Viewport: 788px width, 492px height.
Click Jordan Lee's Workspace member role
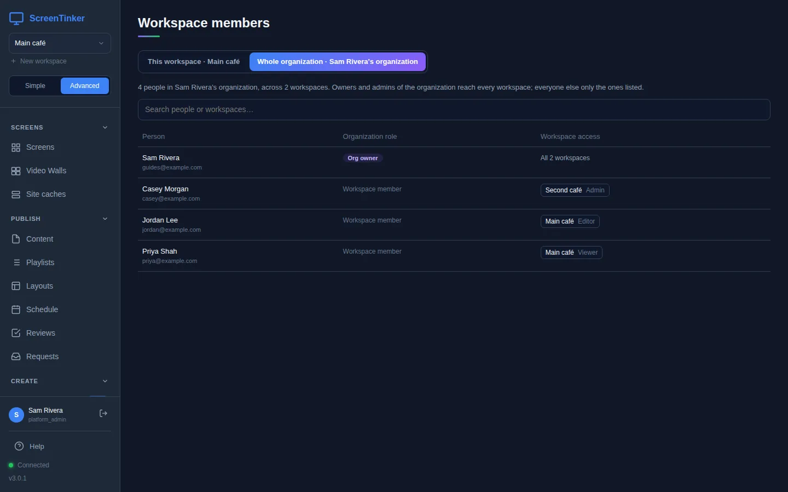point(372,220)
